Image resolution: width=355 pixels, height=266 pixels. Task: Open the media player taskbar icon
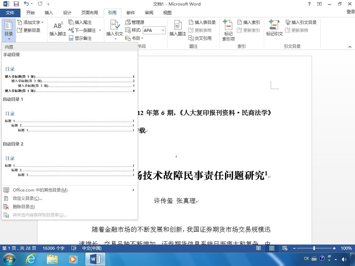tap(73, 259)
